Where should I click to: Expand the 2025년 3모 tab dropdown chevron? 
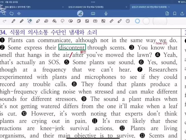169,7
